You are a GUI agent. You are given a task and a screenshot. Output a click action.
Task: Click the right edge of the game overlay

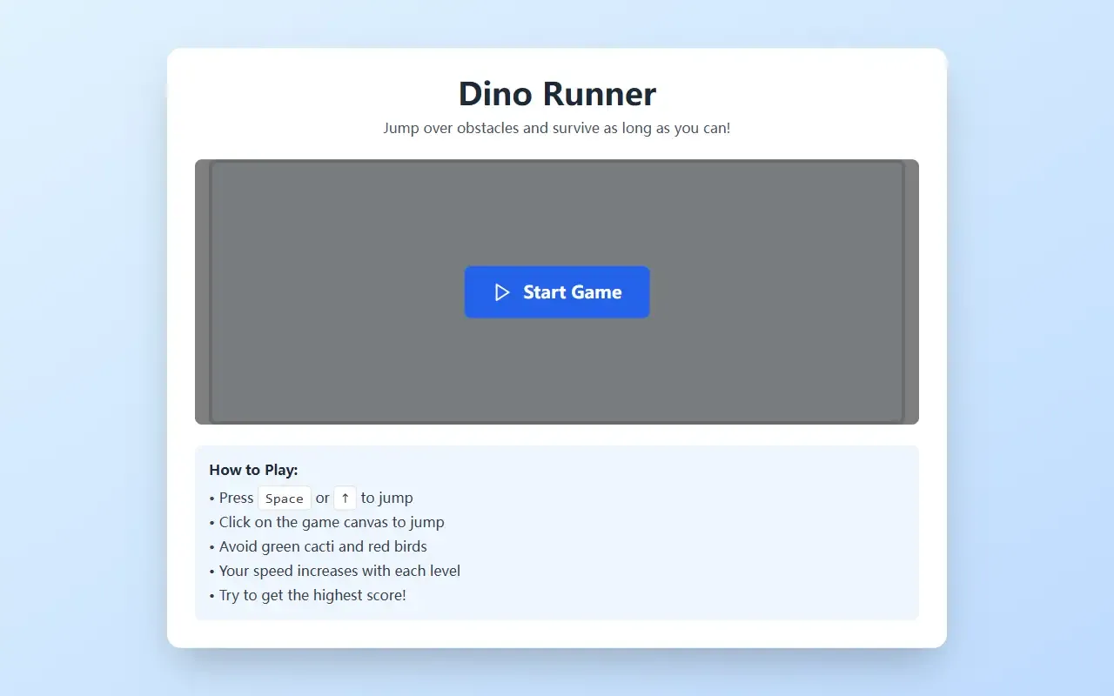click(912, 291)
